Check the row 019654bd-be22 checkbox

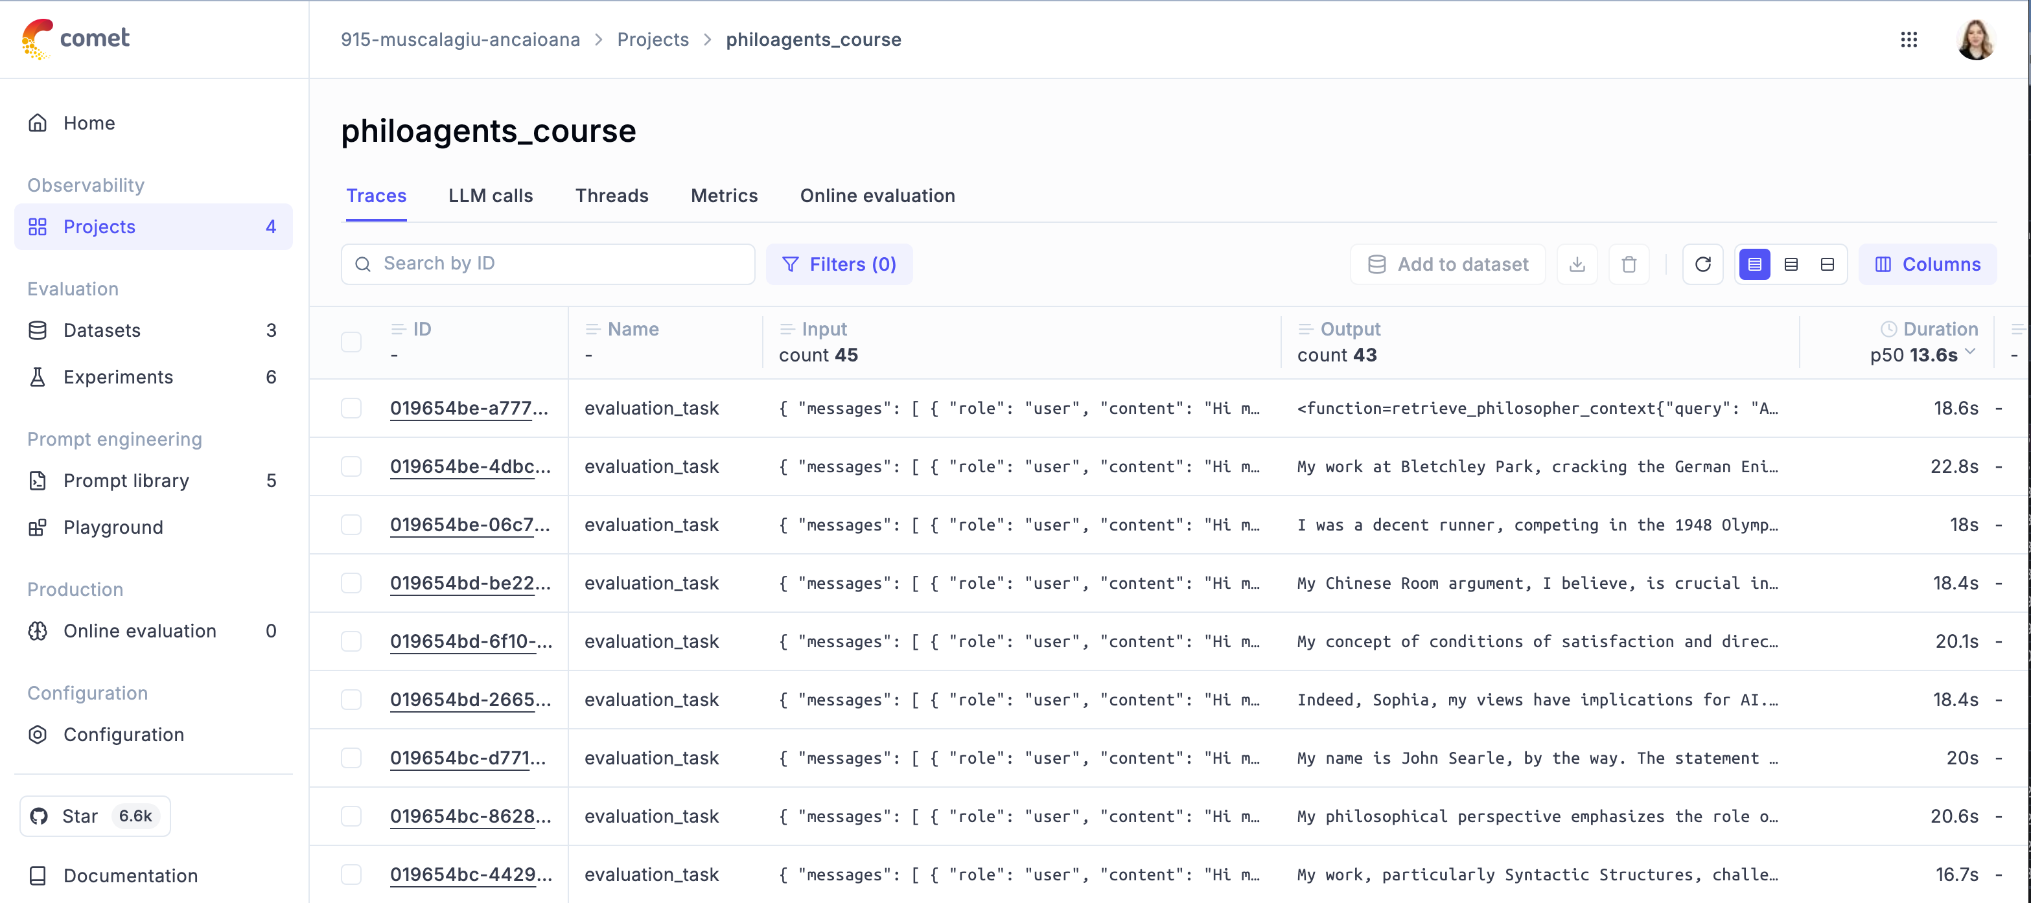click(x=351, y=583)
